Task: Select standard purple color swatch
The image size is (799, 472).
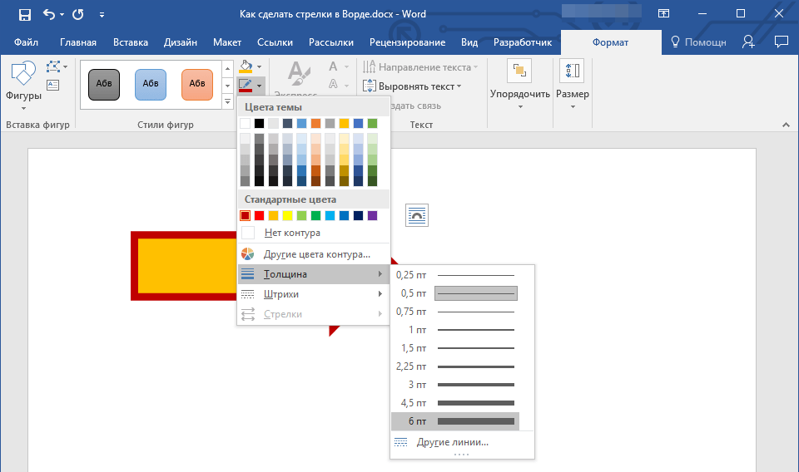Action: click(373, 216)
